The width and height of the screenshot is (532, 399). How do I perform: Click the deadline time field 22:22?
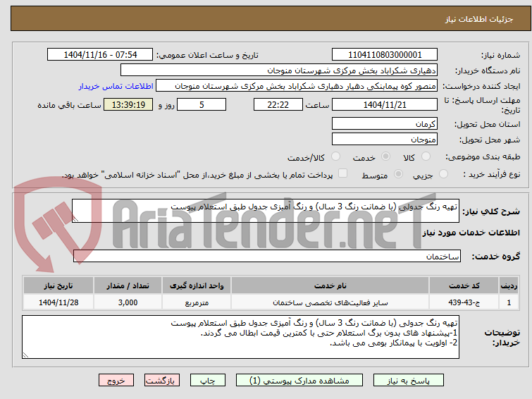click(278, 104)
